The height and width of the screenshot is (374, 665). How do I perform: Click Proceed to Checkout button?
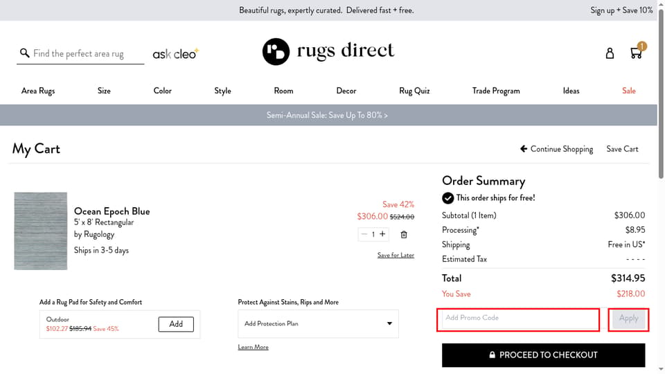543,355
